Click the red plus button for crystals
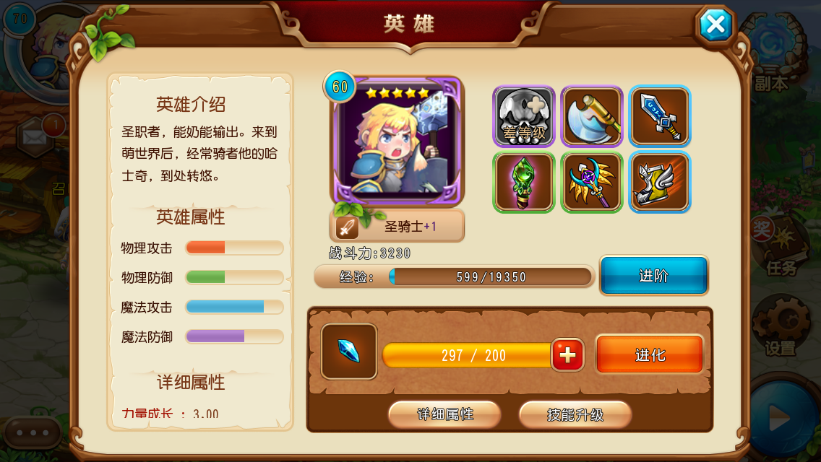 [x=567, y=354]
